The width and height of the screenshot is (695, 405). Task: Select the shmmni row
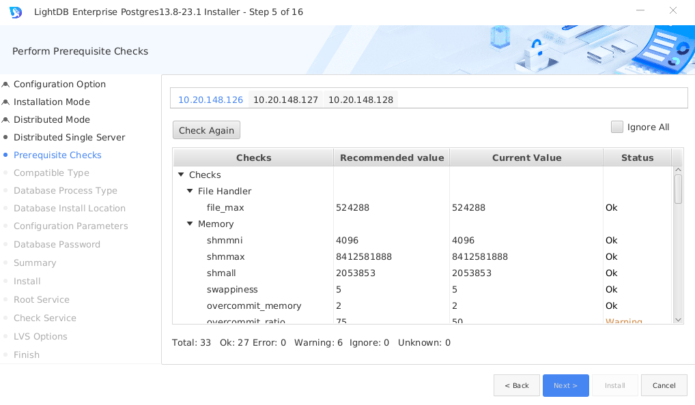coord(423,240)
